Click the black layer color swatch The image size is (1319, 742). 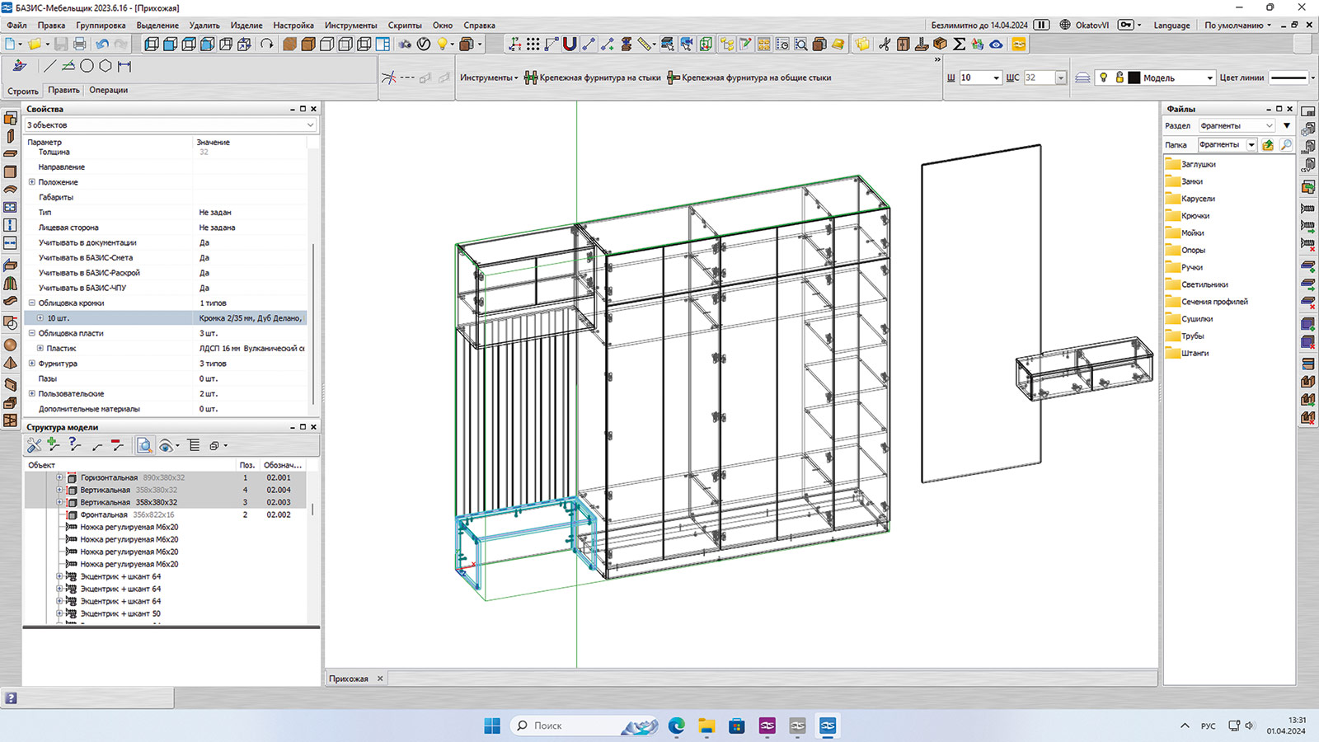[1134, 77]
